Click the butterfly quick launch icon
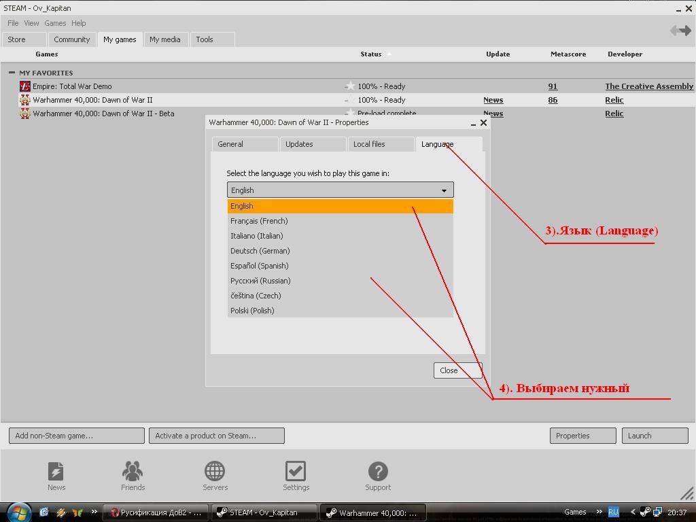This screenshot has height=522, width=696. click(77, 512)
